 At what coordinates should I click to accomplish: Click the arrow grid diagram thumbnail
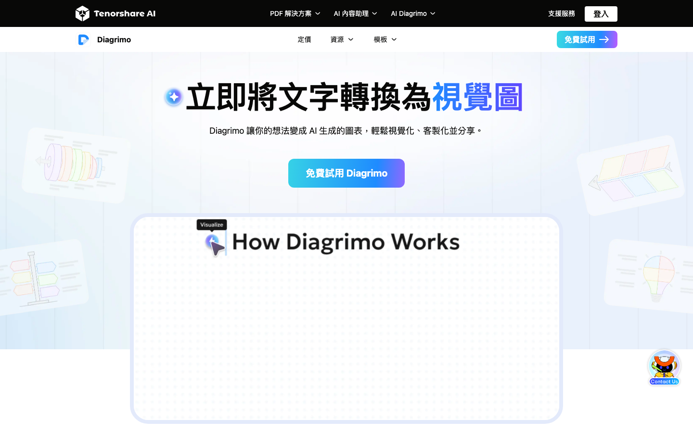[631, 176]
